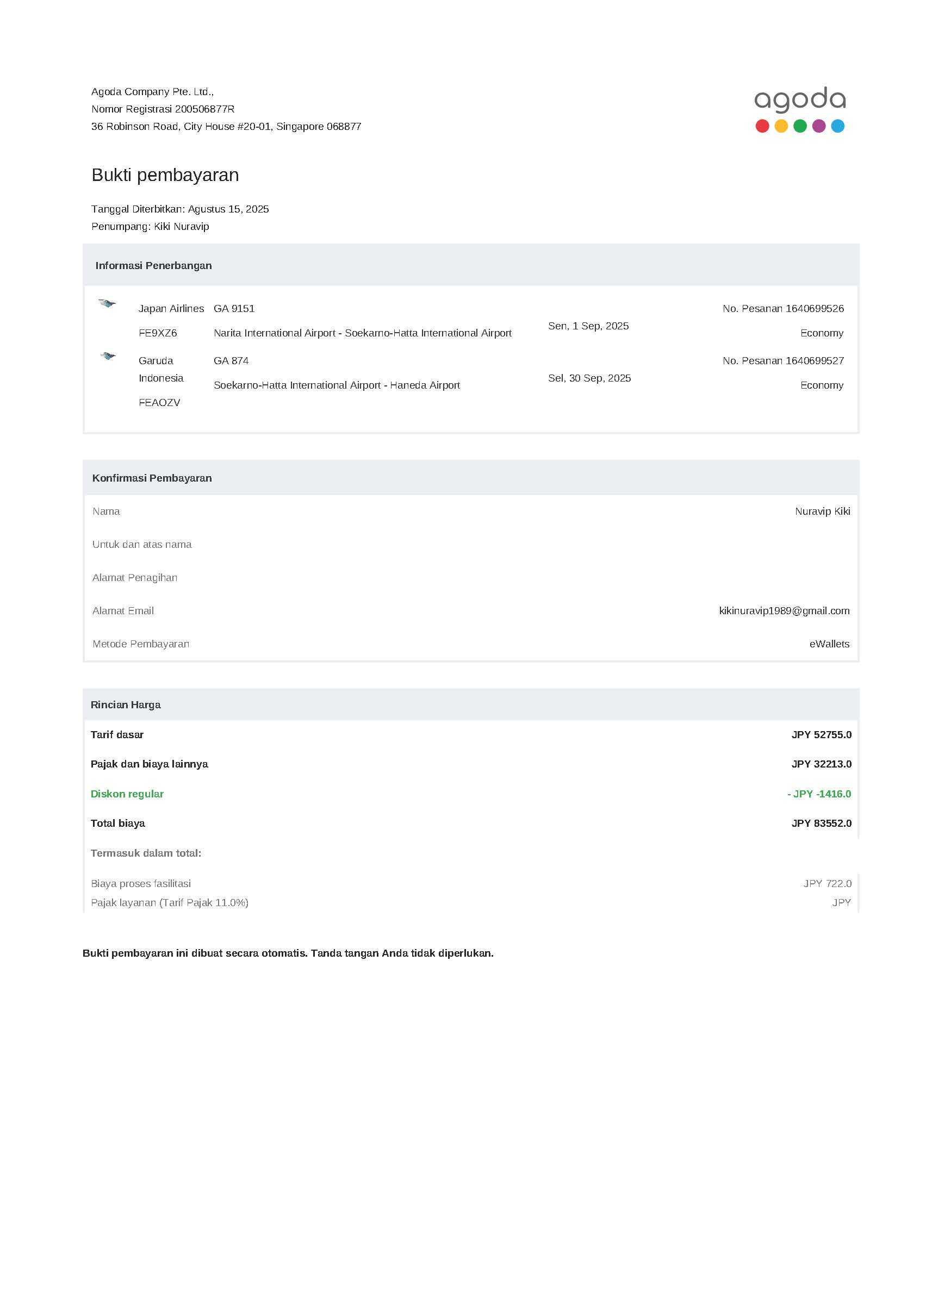
Task: Click airline logo beside Garuda Indonesia
Action: tap(108, 356)
